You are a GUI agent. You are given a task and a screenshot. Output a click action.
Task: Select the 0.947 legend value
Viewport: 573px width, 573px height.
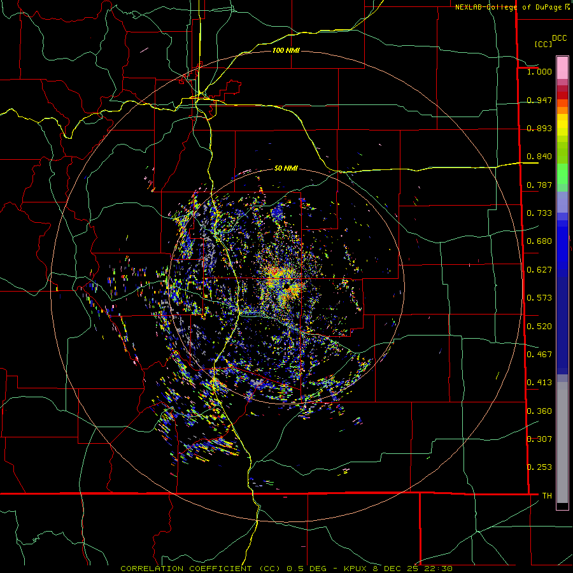(539, 100)
